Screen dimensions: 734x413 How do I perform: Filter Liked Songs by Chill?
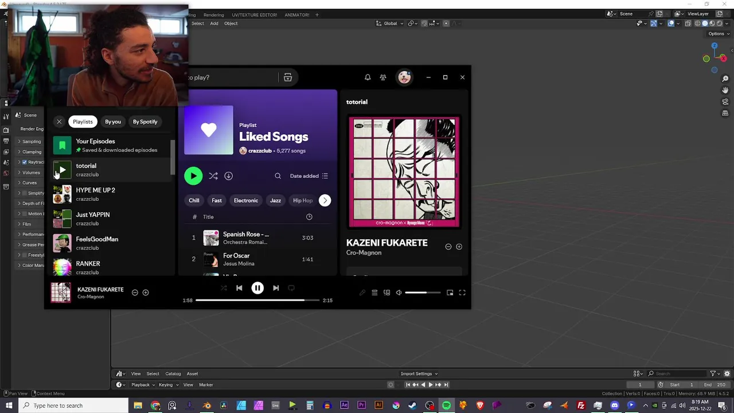(194, 200)
